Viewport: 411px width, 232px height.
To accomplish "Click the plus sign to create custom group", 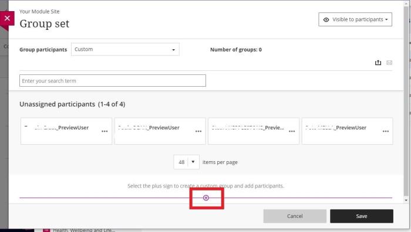I will coord(206,198).
